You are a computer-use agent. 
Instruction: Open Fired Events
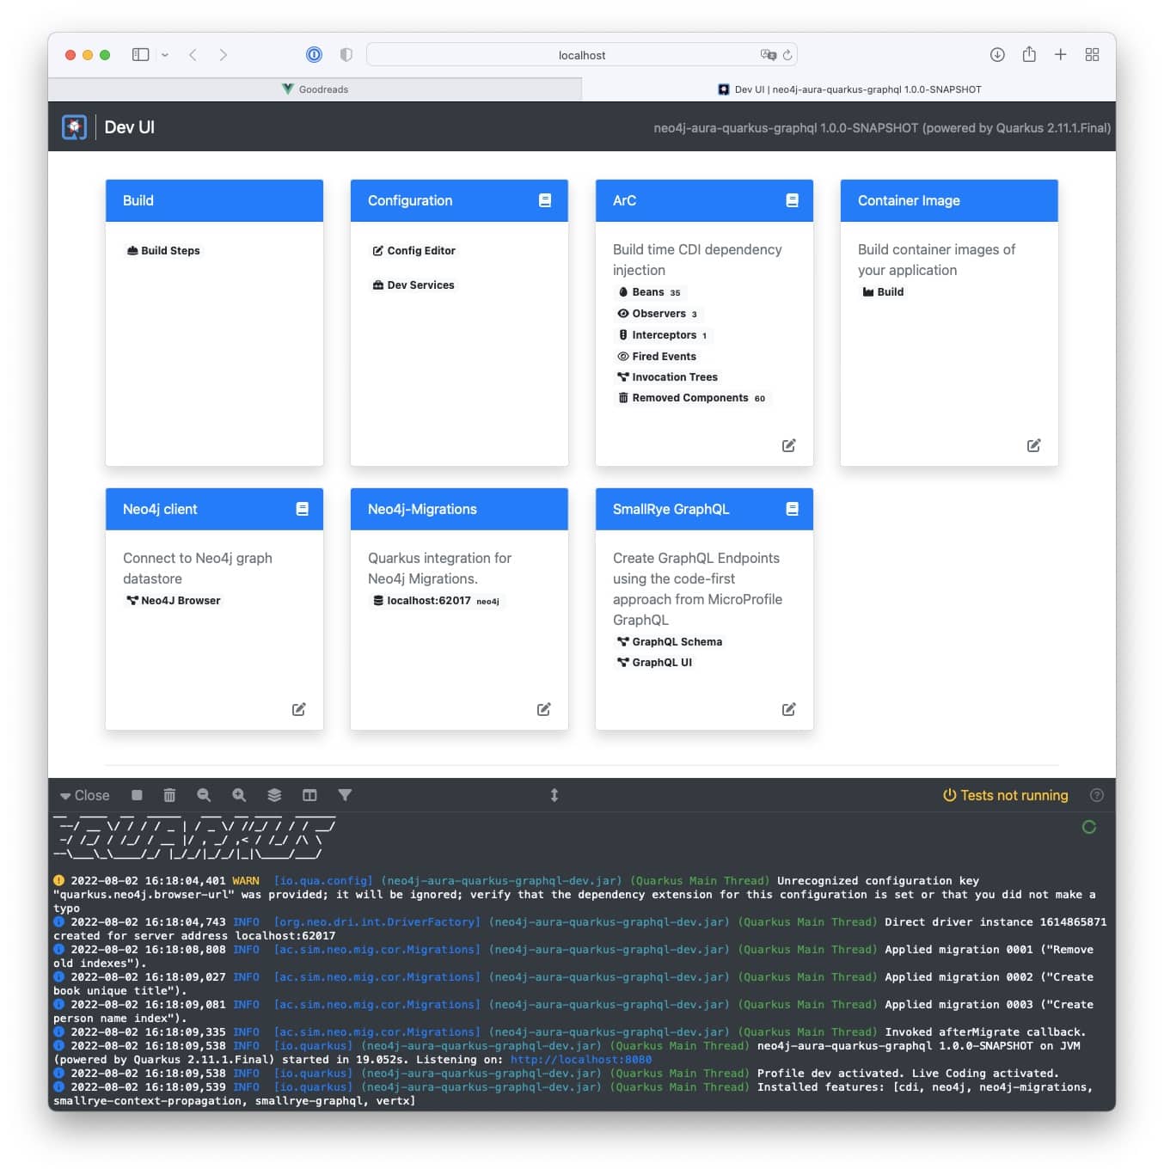click(657, 356)
